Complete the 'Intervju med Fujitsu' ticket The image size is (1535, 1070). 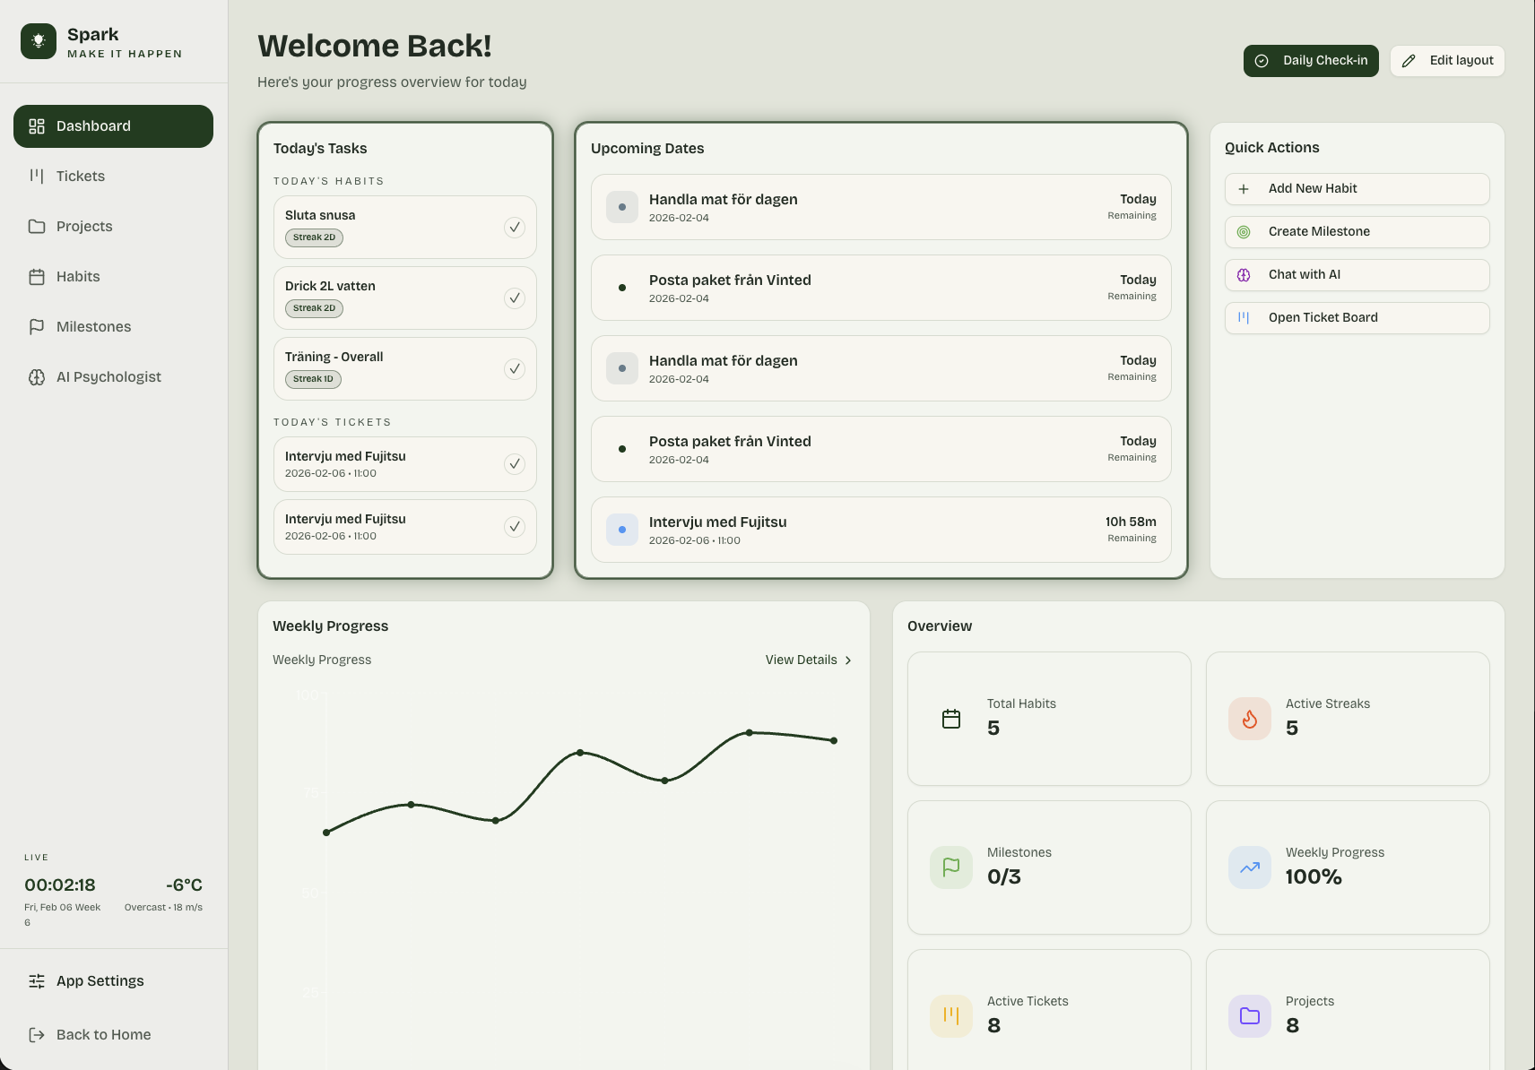pos(515,463)
